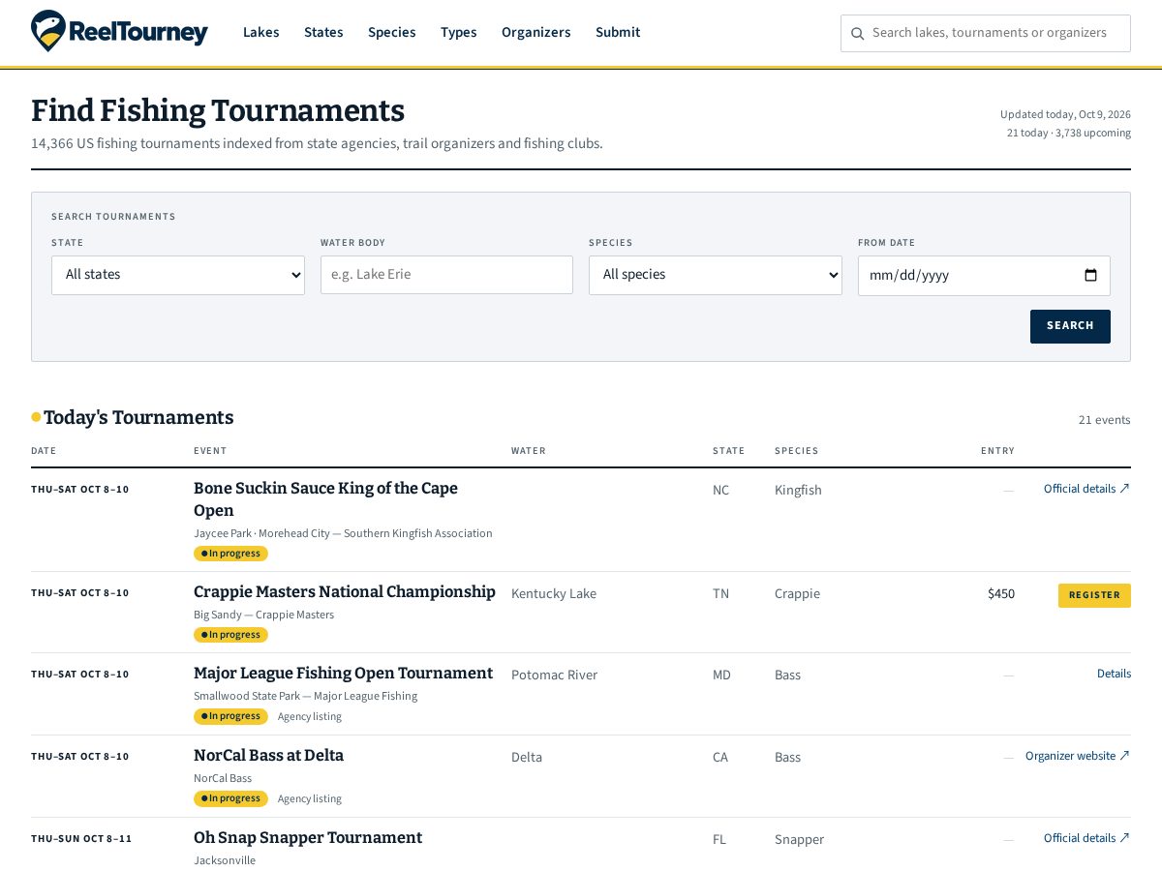
Task: Open the Species menu item
Action: tap(391, 32)
